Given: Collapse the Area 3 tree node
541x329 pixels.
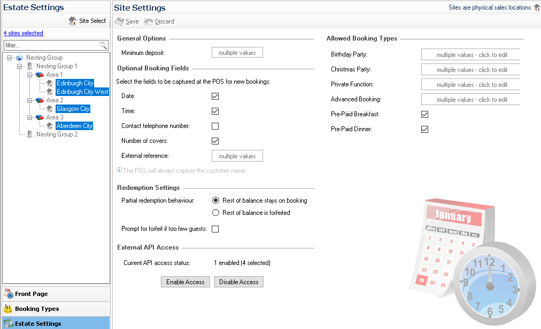Looking at the screenshot, I should 30,117.
